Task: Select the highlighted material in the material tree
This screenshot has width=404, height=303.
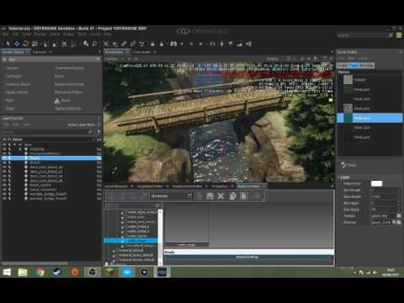Action: pos(130,241)
